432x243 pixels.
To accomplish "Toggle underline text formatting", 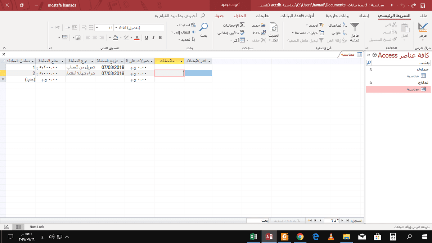I will 147,38.
